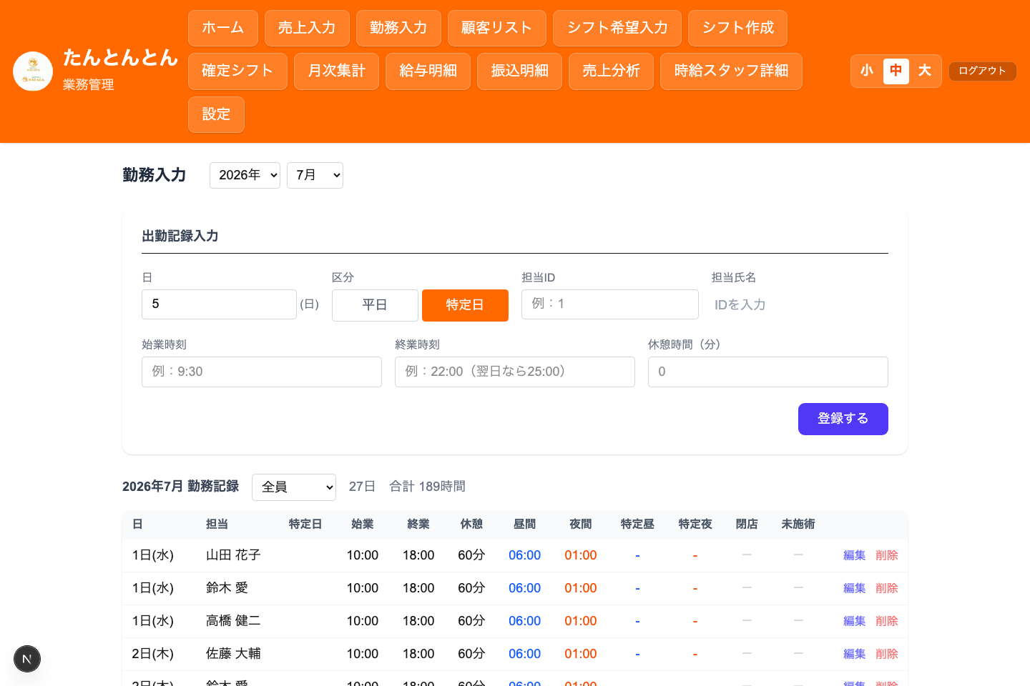Image resolution: width=1030 pixels, height=686 pixels.
Task: Click the 担当 column header
Action: [x=217, y=525]
